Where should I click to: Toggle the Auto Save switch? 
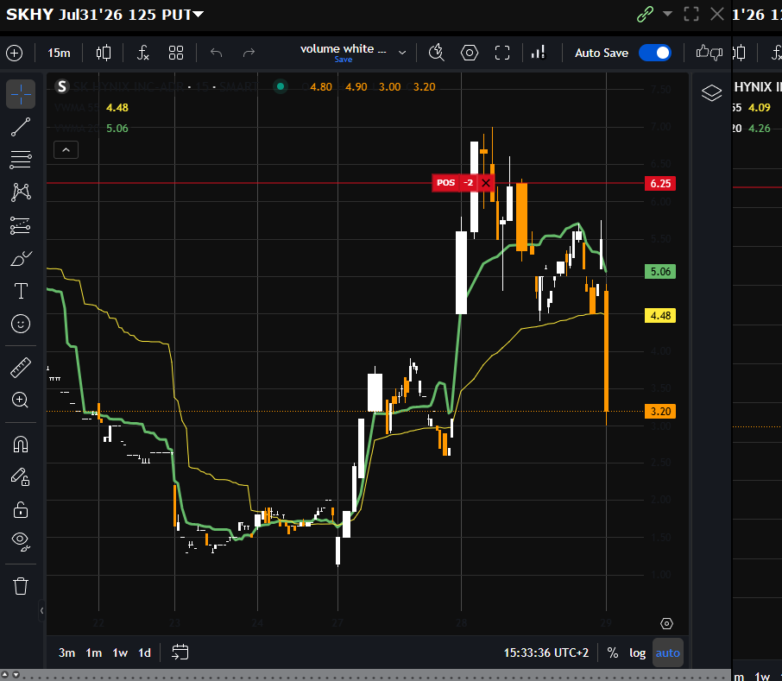click(655, 53)
